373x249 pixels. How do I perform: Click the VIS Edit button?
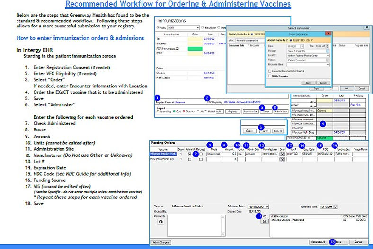(x=265, y=221)
